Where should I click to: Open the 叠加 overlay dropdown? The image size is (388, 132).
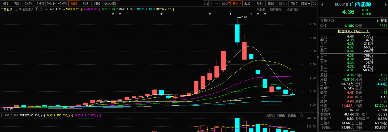coord(248,3)
